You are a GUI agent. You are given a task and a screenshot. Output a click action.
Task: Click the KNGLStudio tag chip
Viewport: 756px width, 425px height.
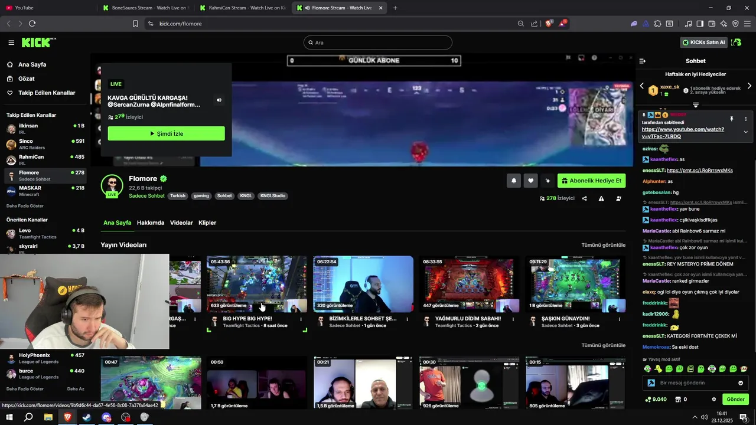273,196
